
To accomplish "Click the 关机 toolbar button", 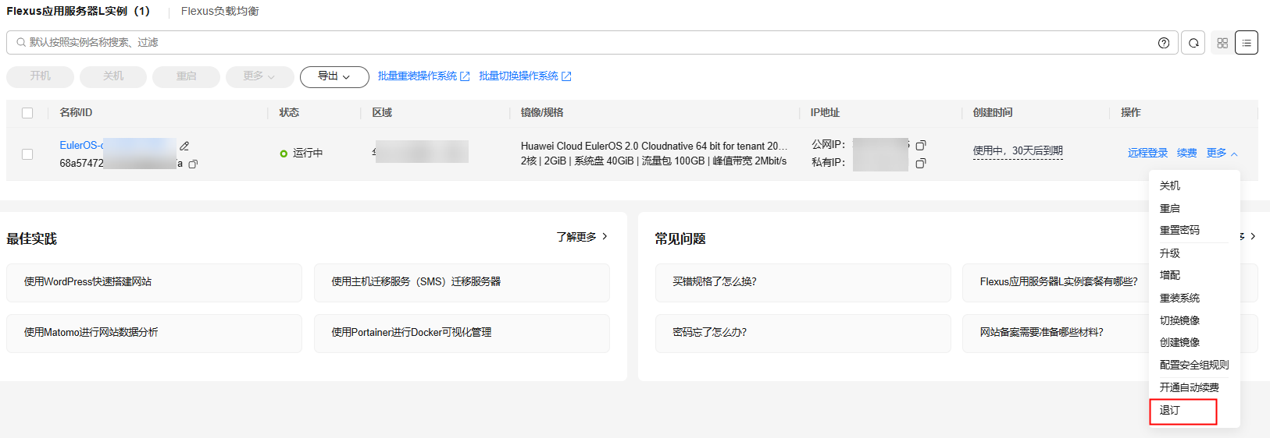I will (113, 76).
